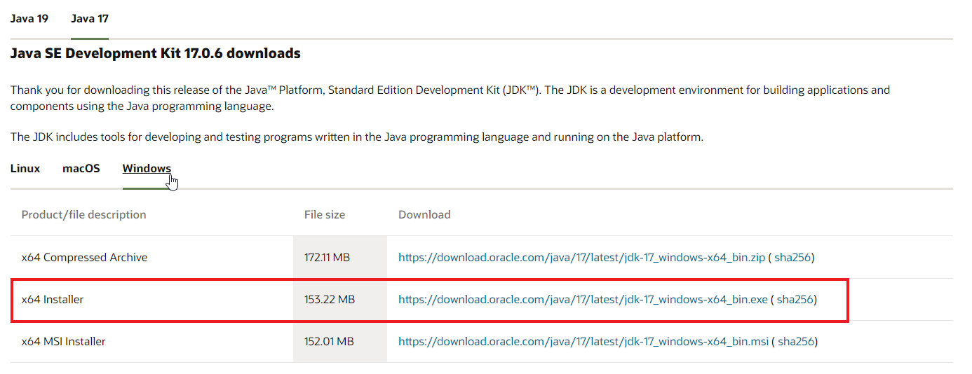Download the jdk-17 windows x64 msi installer
The height and width of the screenshot is (374, 972).
point(583,342)
